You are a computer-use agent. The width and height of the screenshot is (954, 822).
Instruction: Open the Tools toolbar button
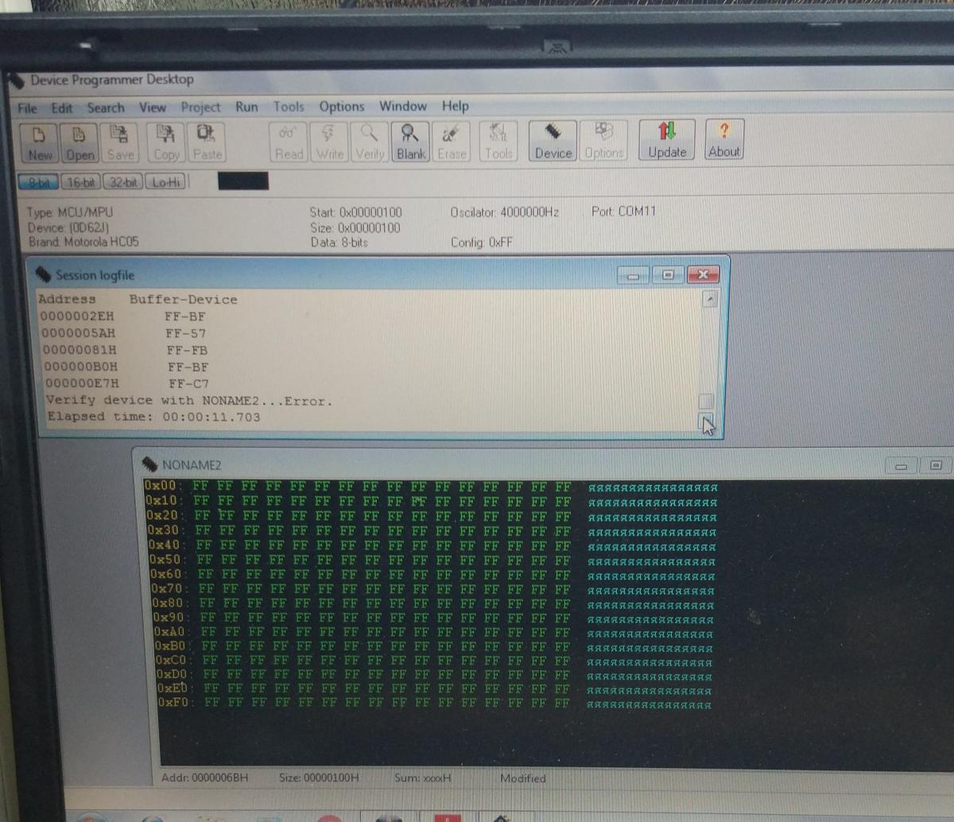coord(498,142)
